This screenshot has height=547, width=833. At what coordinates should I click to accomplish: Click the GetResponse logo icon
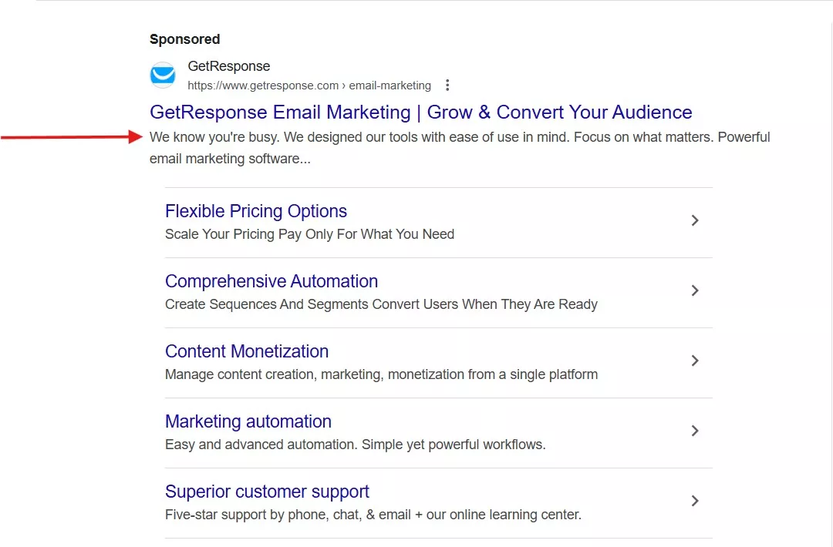(163, 76)
